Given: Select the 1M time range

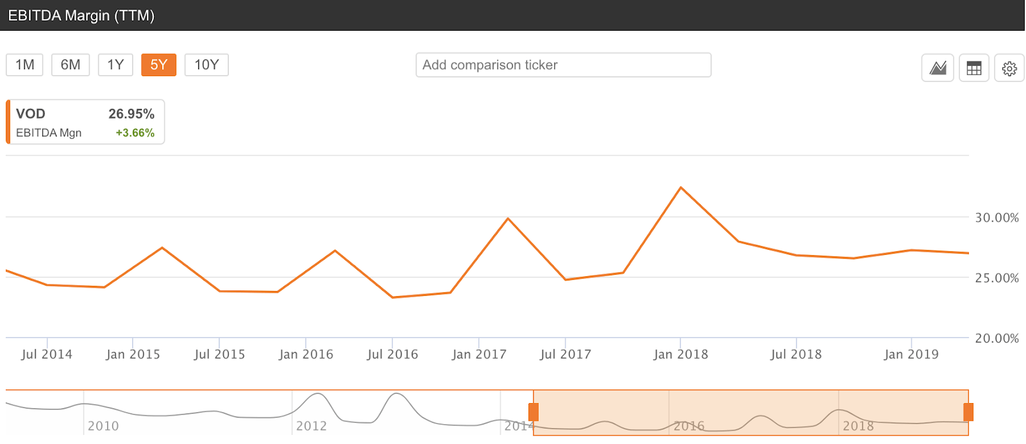Looking at the screenshot, I should (x=24, y=65).
